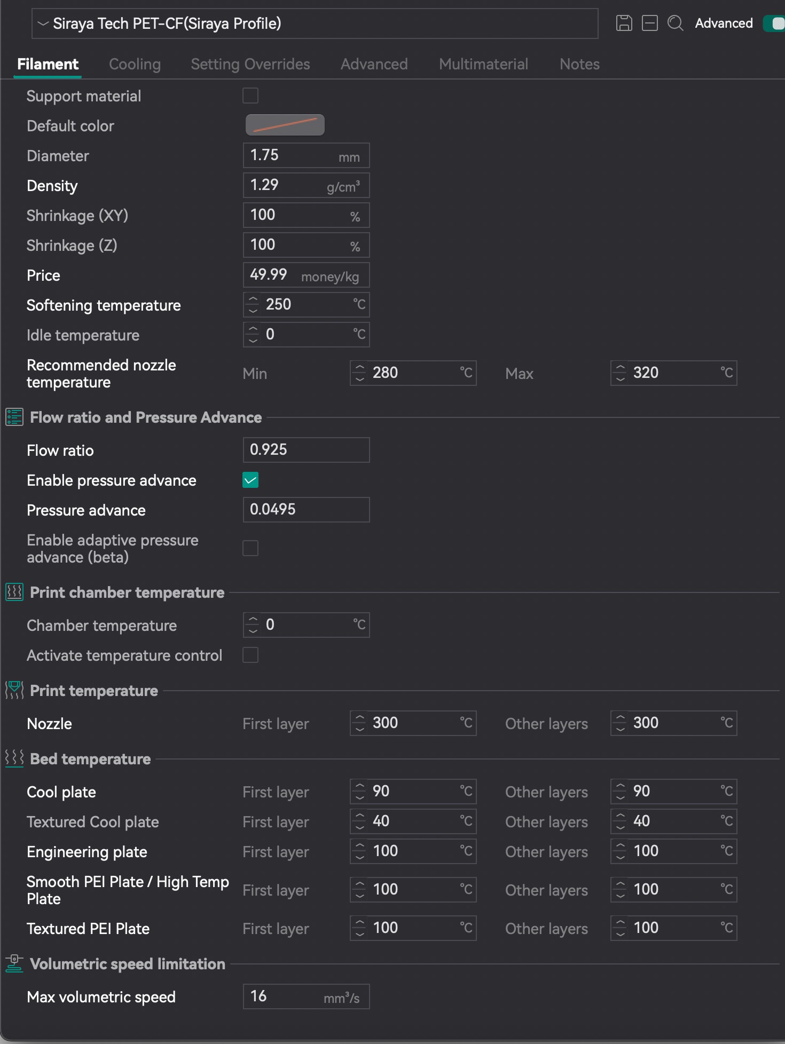Screen dimensions: 785x1044
Task: Click Flow ratio and Pressure Advance section icon
Action: [x=14, y=417]
